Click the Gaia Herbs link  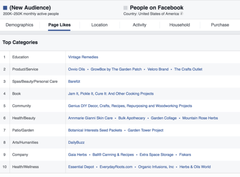tap(78, 155)
